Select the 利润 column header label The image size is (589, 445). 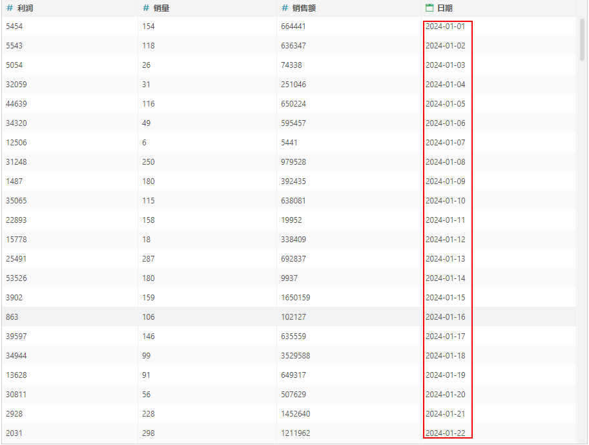coord(25,8)
